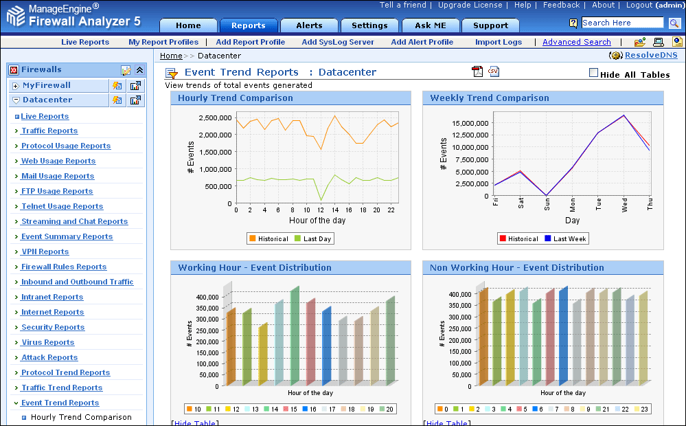Click the search magnifier icon
This screenshot has height=426, width=686.
676,23
